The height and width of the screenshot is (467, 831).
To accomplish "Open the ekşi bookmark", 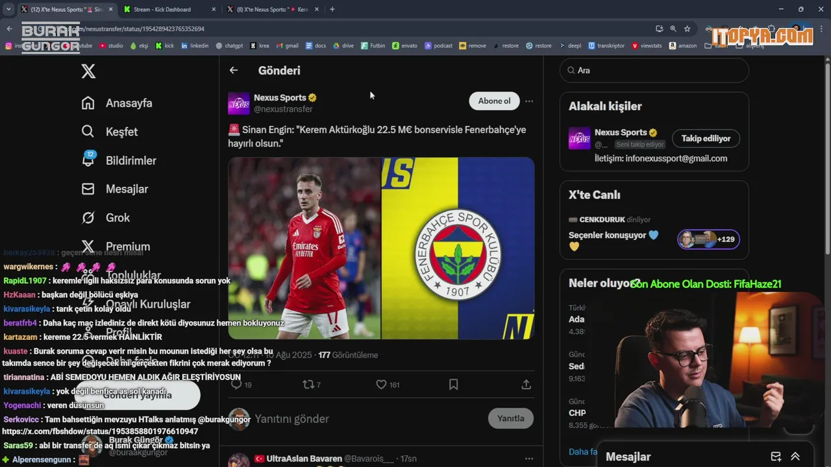I will [139, 46].
